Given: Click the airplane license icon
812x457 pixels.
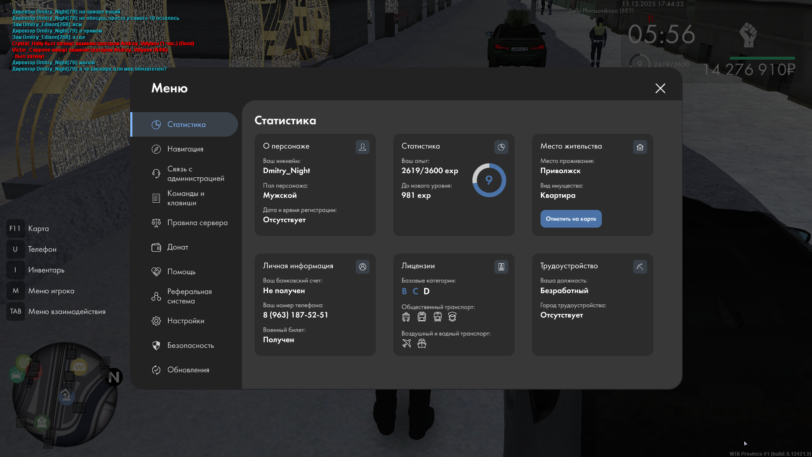Looking at the screenshot, I should tap(406, 344).
